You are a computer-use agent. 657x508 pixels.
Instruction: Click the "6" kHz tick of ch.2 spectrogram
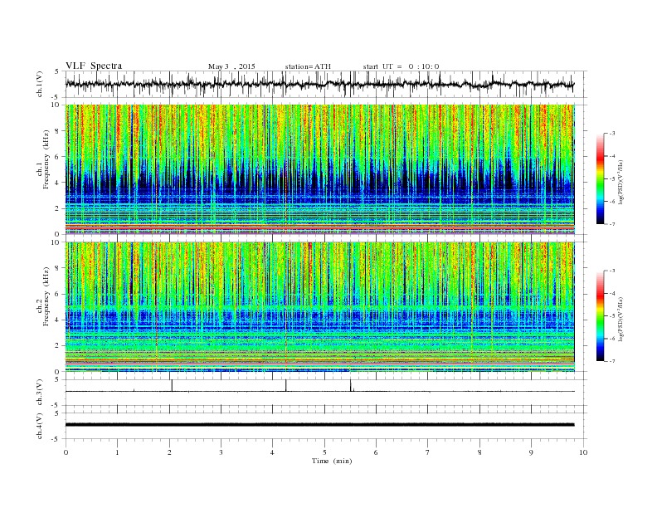pos(57,294)
